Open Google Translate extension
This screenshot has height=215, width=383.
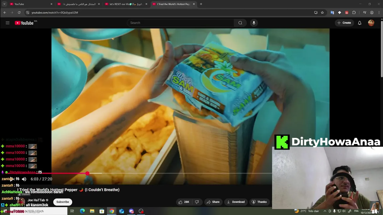point(332,13)
